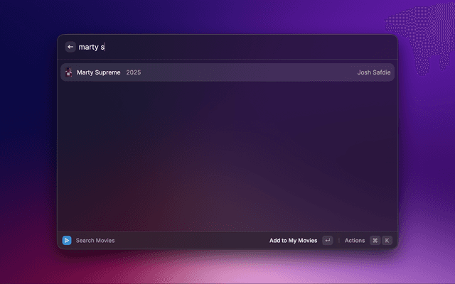Click the empty bottom bar area
Screen dimensions: 455x284
click(192, 241)
